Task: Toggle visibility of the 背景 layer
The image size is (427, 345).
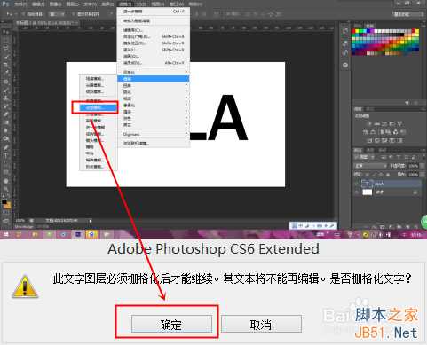Action: [357, 192]
